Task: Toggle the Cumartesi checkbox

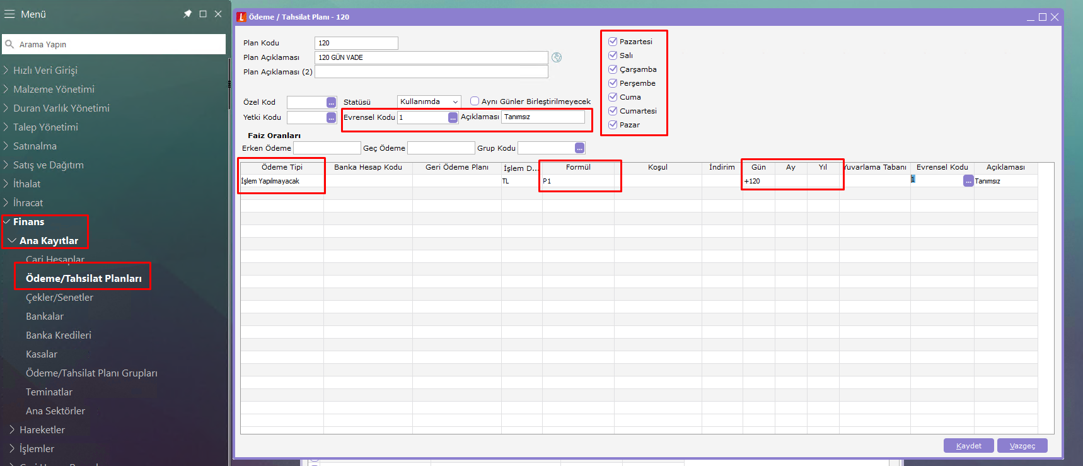Action: 612,111
